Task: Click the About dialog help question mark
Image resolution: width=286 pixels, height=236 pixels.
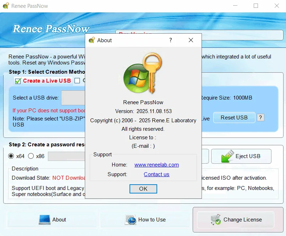Action: (x=170, y=40)
